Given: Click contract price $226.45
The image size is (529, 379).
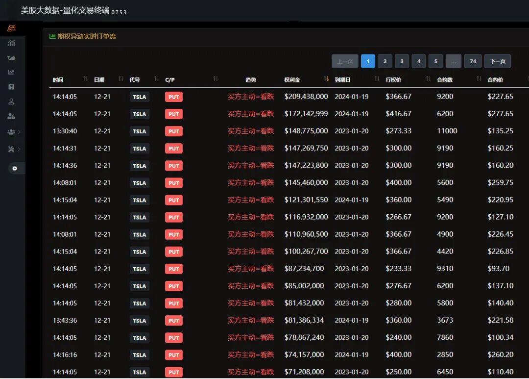Looking at the screenshot, I should pyautogui.click(x=500, y=234).
